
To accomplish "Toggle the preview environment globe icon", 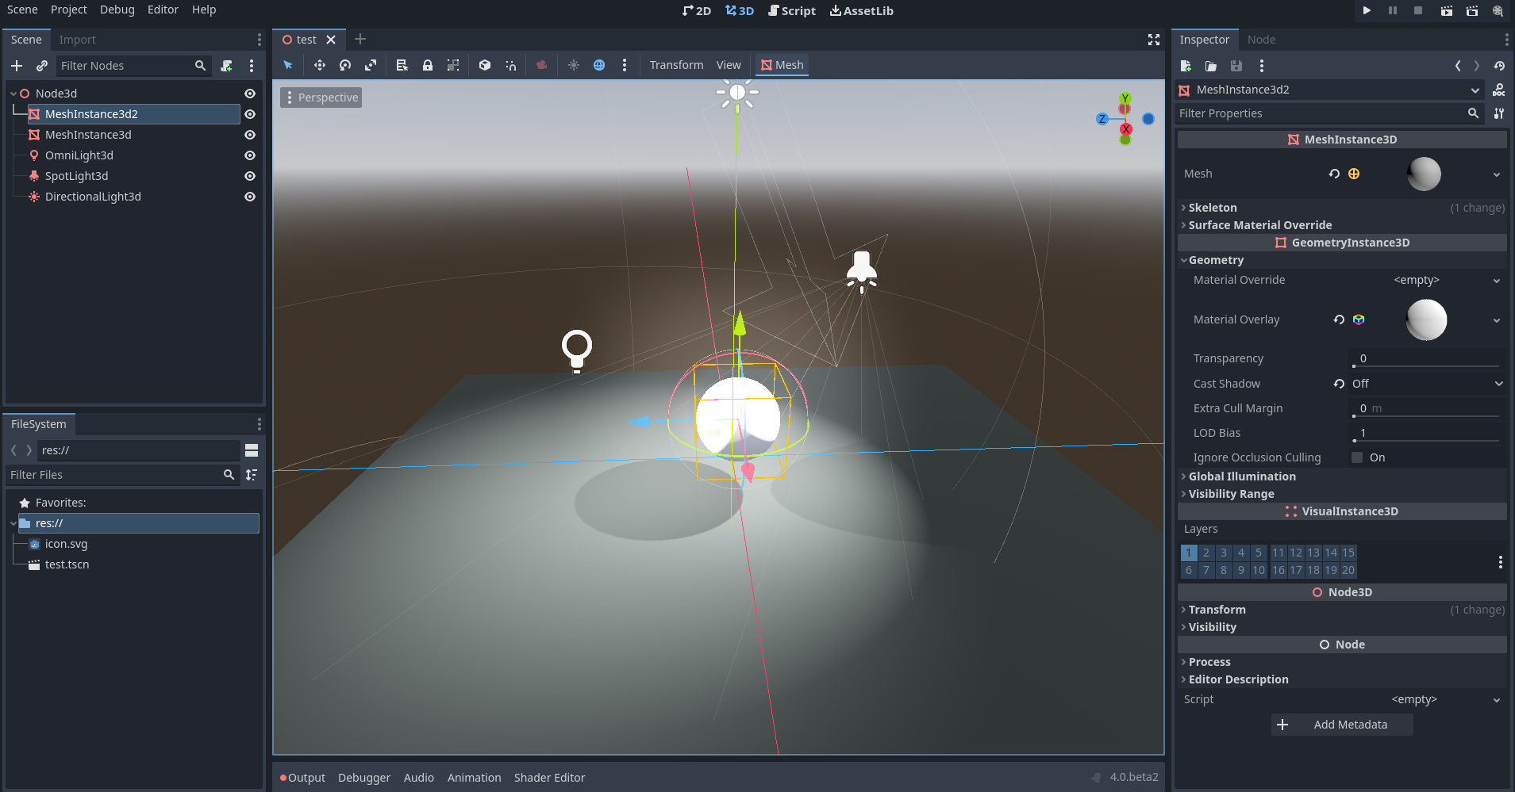I will pyautogui.click(x=599, y=65).
